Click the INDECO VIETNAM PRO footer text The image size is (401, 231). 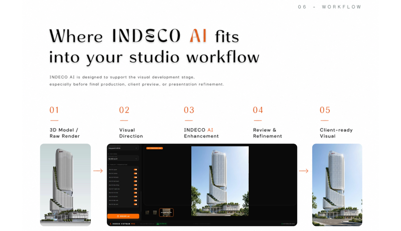124,224
